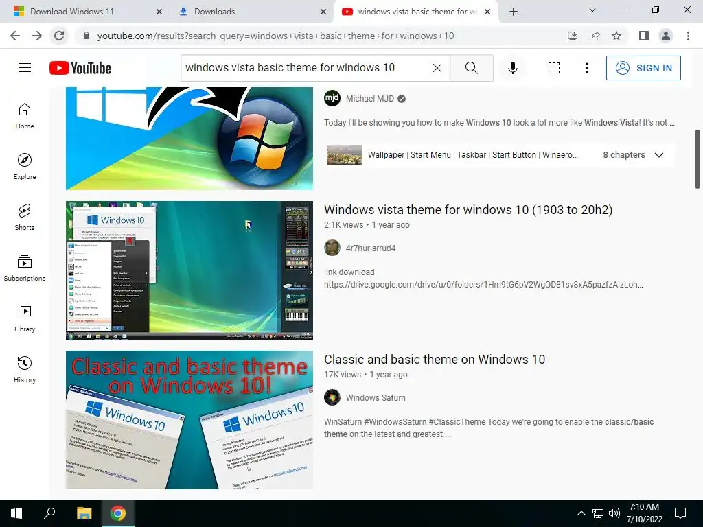Click Windows Saturn channel avatar
This screenshot has width=703, height=527.
(332, 397)
